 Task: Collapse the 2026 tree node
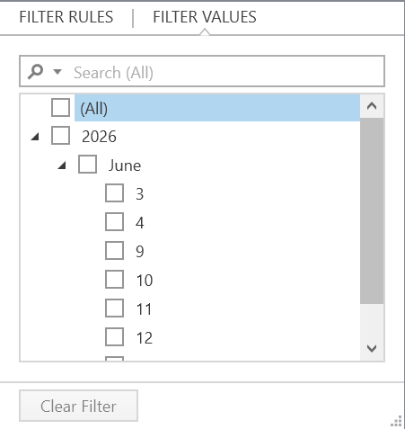click(x=35, y=137)
